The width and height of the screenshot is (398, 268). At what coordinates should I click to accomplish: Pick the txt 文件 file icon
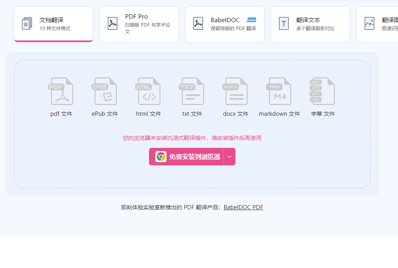coord(191,91)
